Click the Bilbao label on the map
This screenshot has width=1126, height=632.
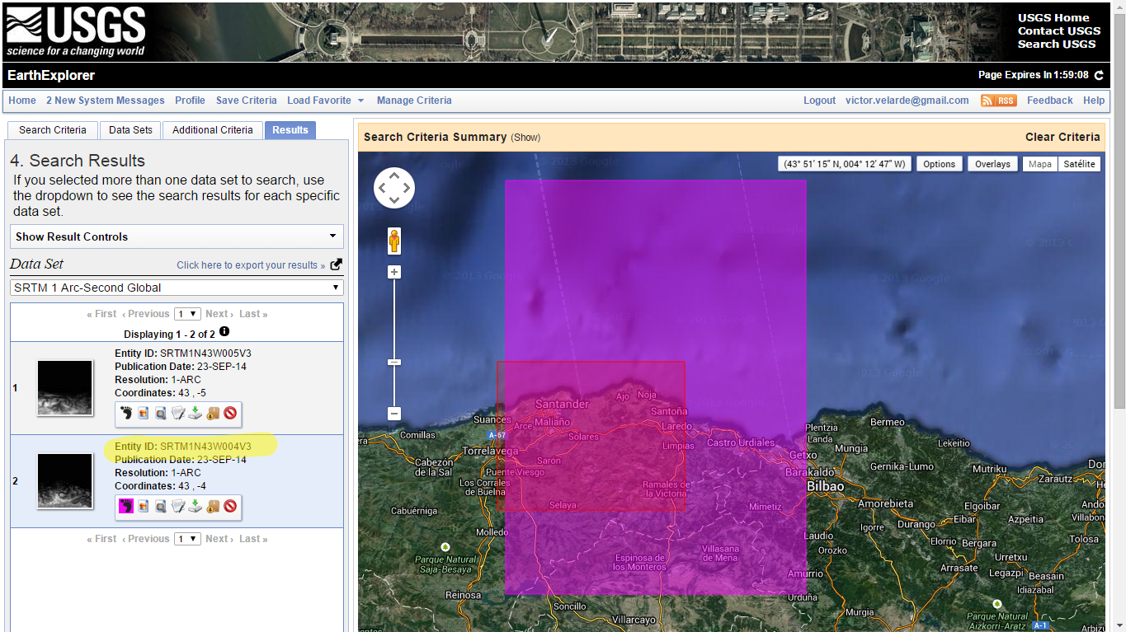pyautogui.click(x=826, y=486)
